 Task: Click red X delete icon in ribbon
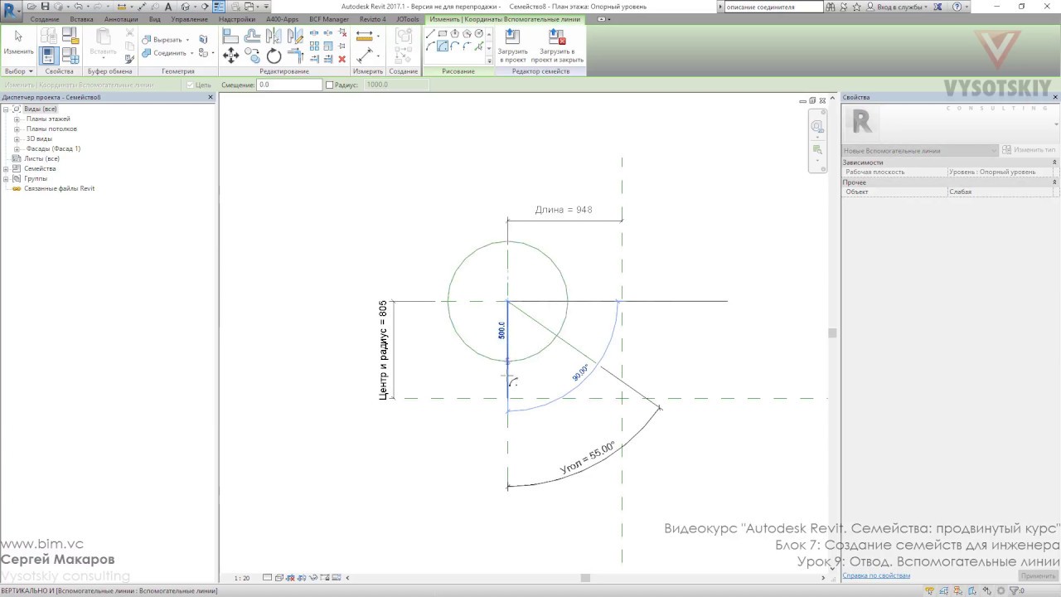point(342,59)
